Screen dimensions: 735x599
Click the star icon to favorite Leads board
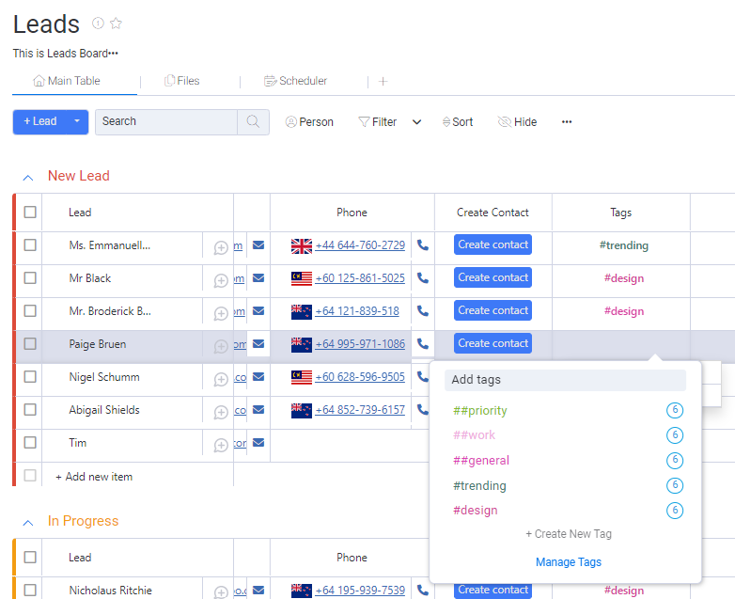coord(117,24)
